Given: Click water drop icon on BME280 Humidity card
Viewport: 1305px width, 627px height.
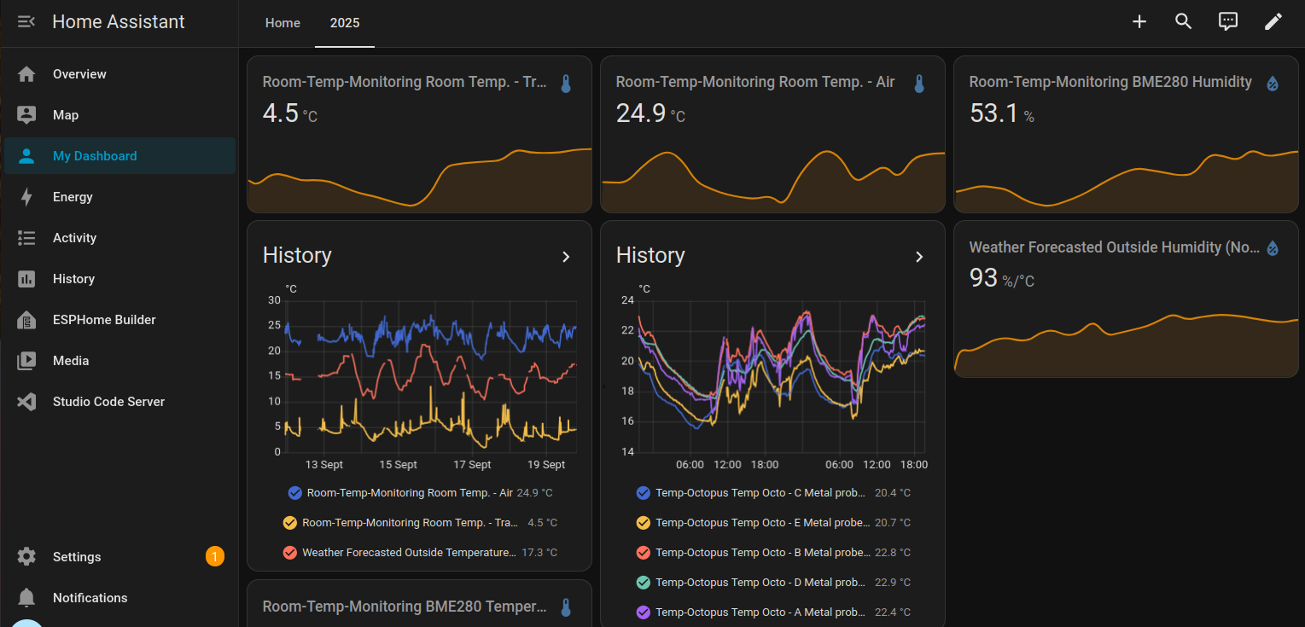Looking at the screenshot, I should 1273,84.
